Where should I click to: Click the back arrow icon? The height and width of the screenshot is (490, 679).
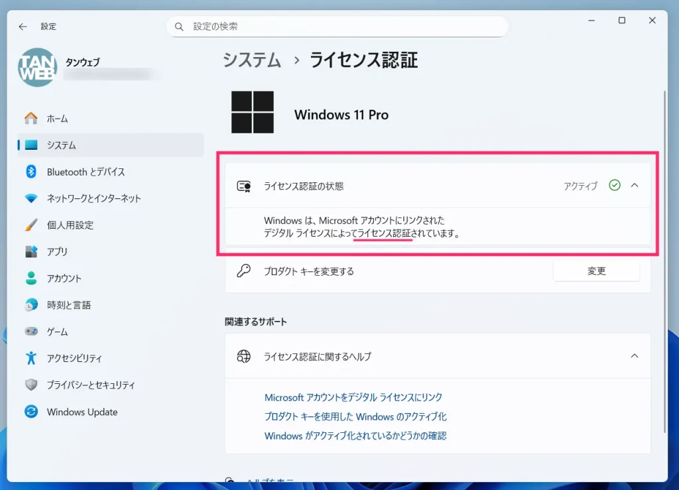(23, 27)
